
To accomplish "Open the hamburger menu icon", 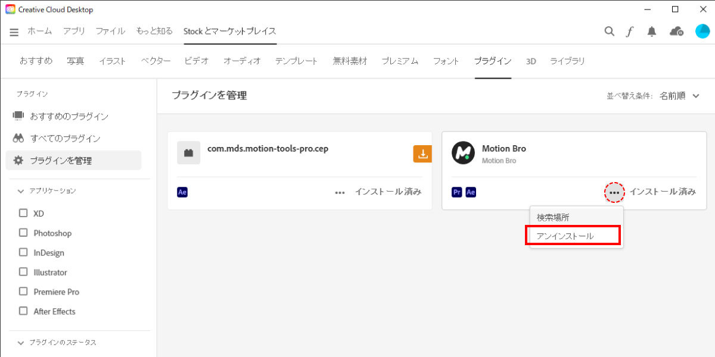I will click(14, 32).
